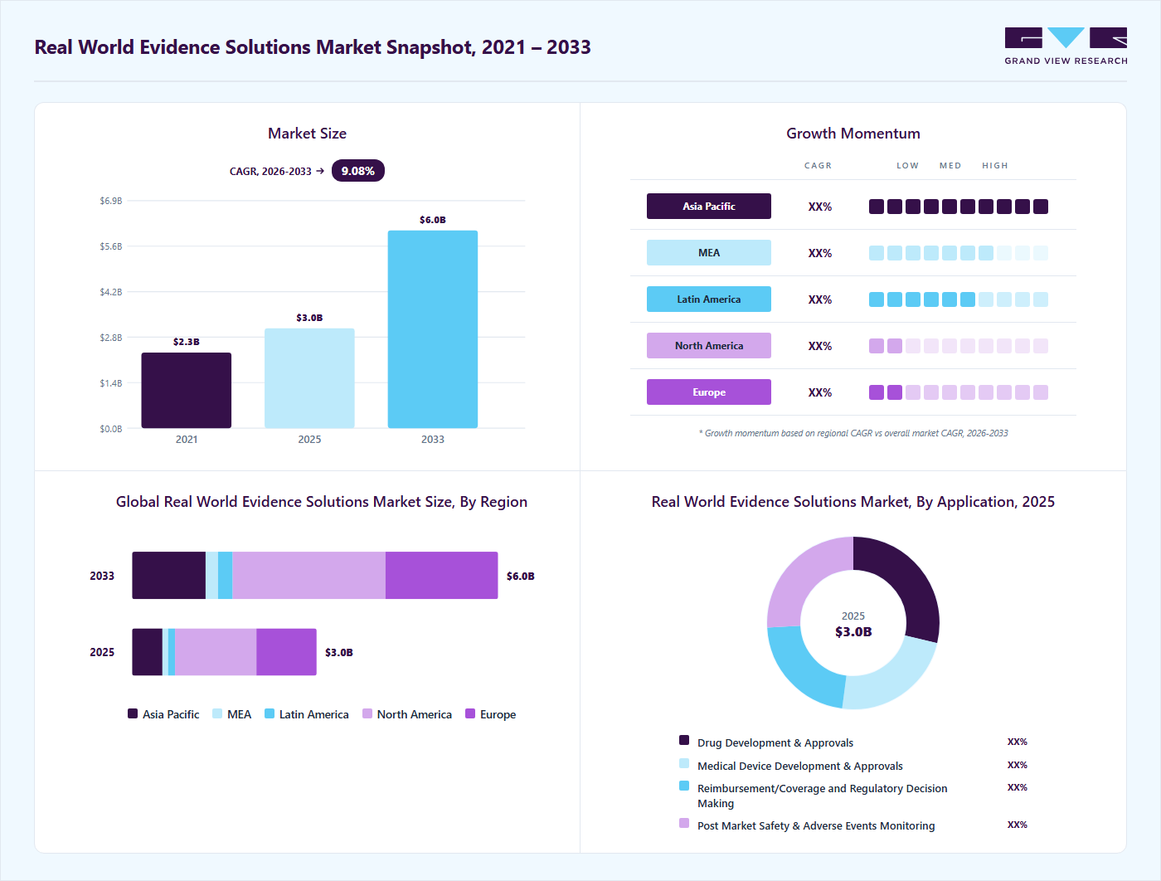
Task: Click the Europe segment in 2033 stacked bar
Action: pos(442,576)
